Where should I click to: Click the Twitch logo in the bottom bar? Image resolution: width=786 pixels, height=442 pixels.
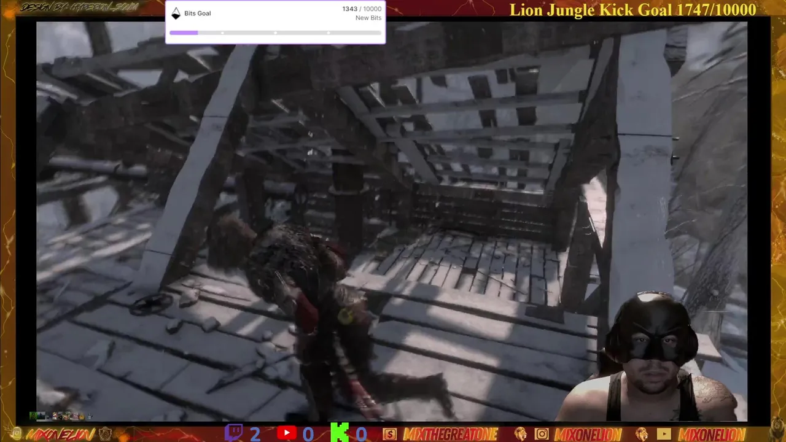click(234, 433)
